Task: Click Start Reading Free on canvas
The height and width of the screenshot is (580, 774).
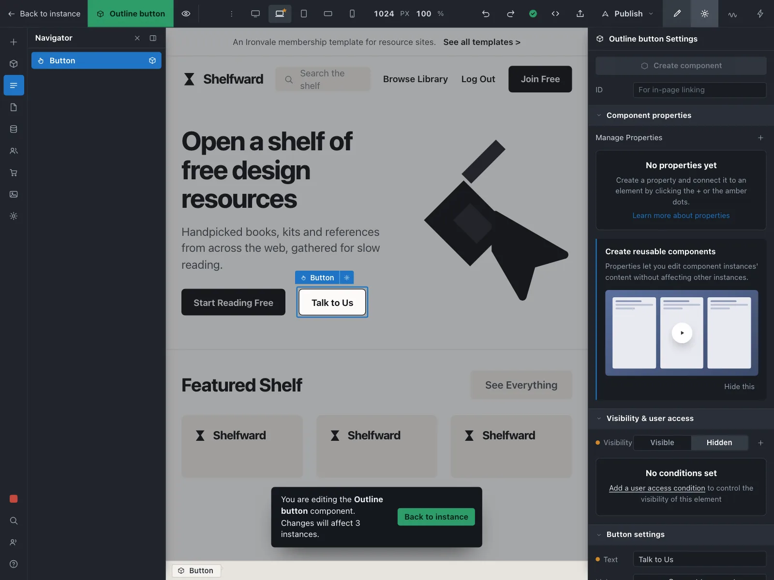Action: (233, 303)
